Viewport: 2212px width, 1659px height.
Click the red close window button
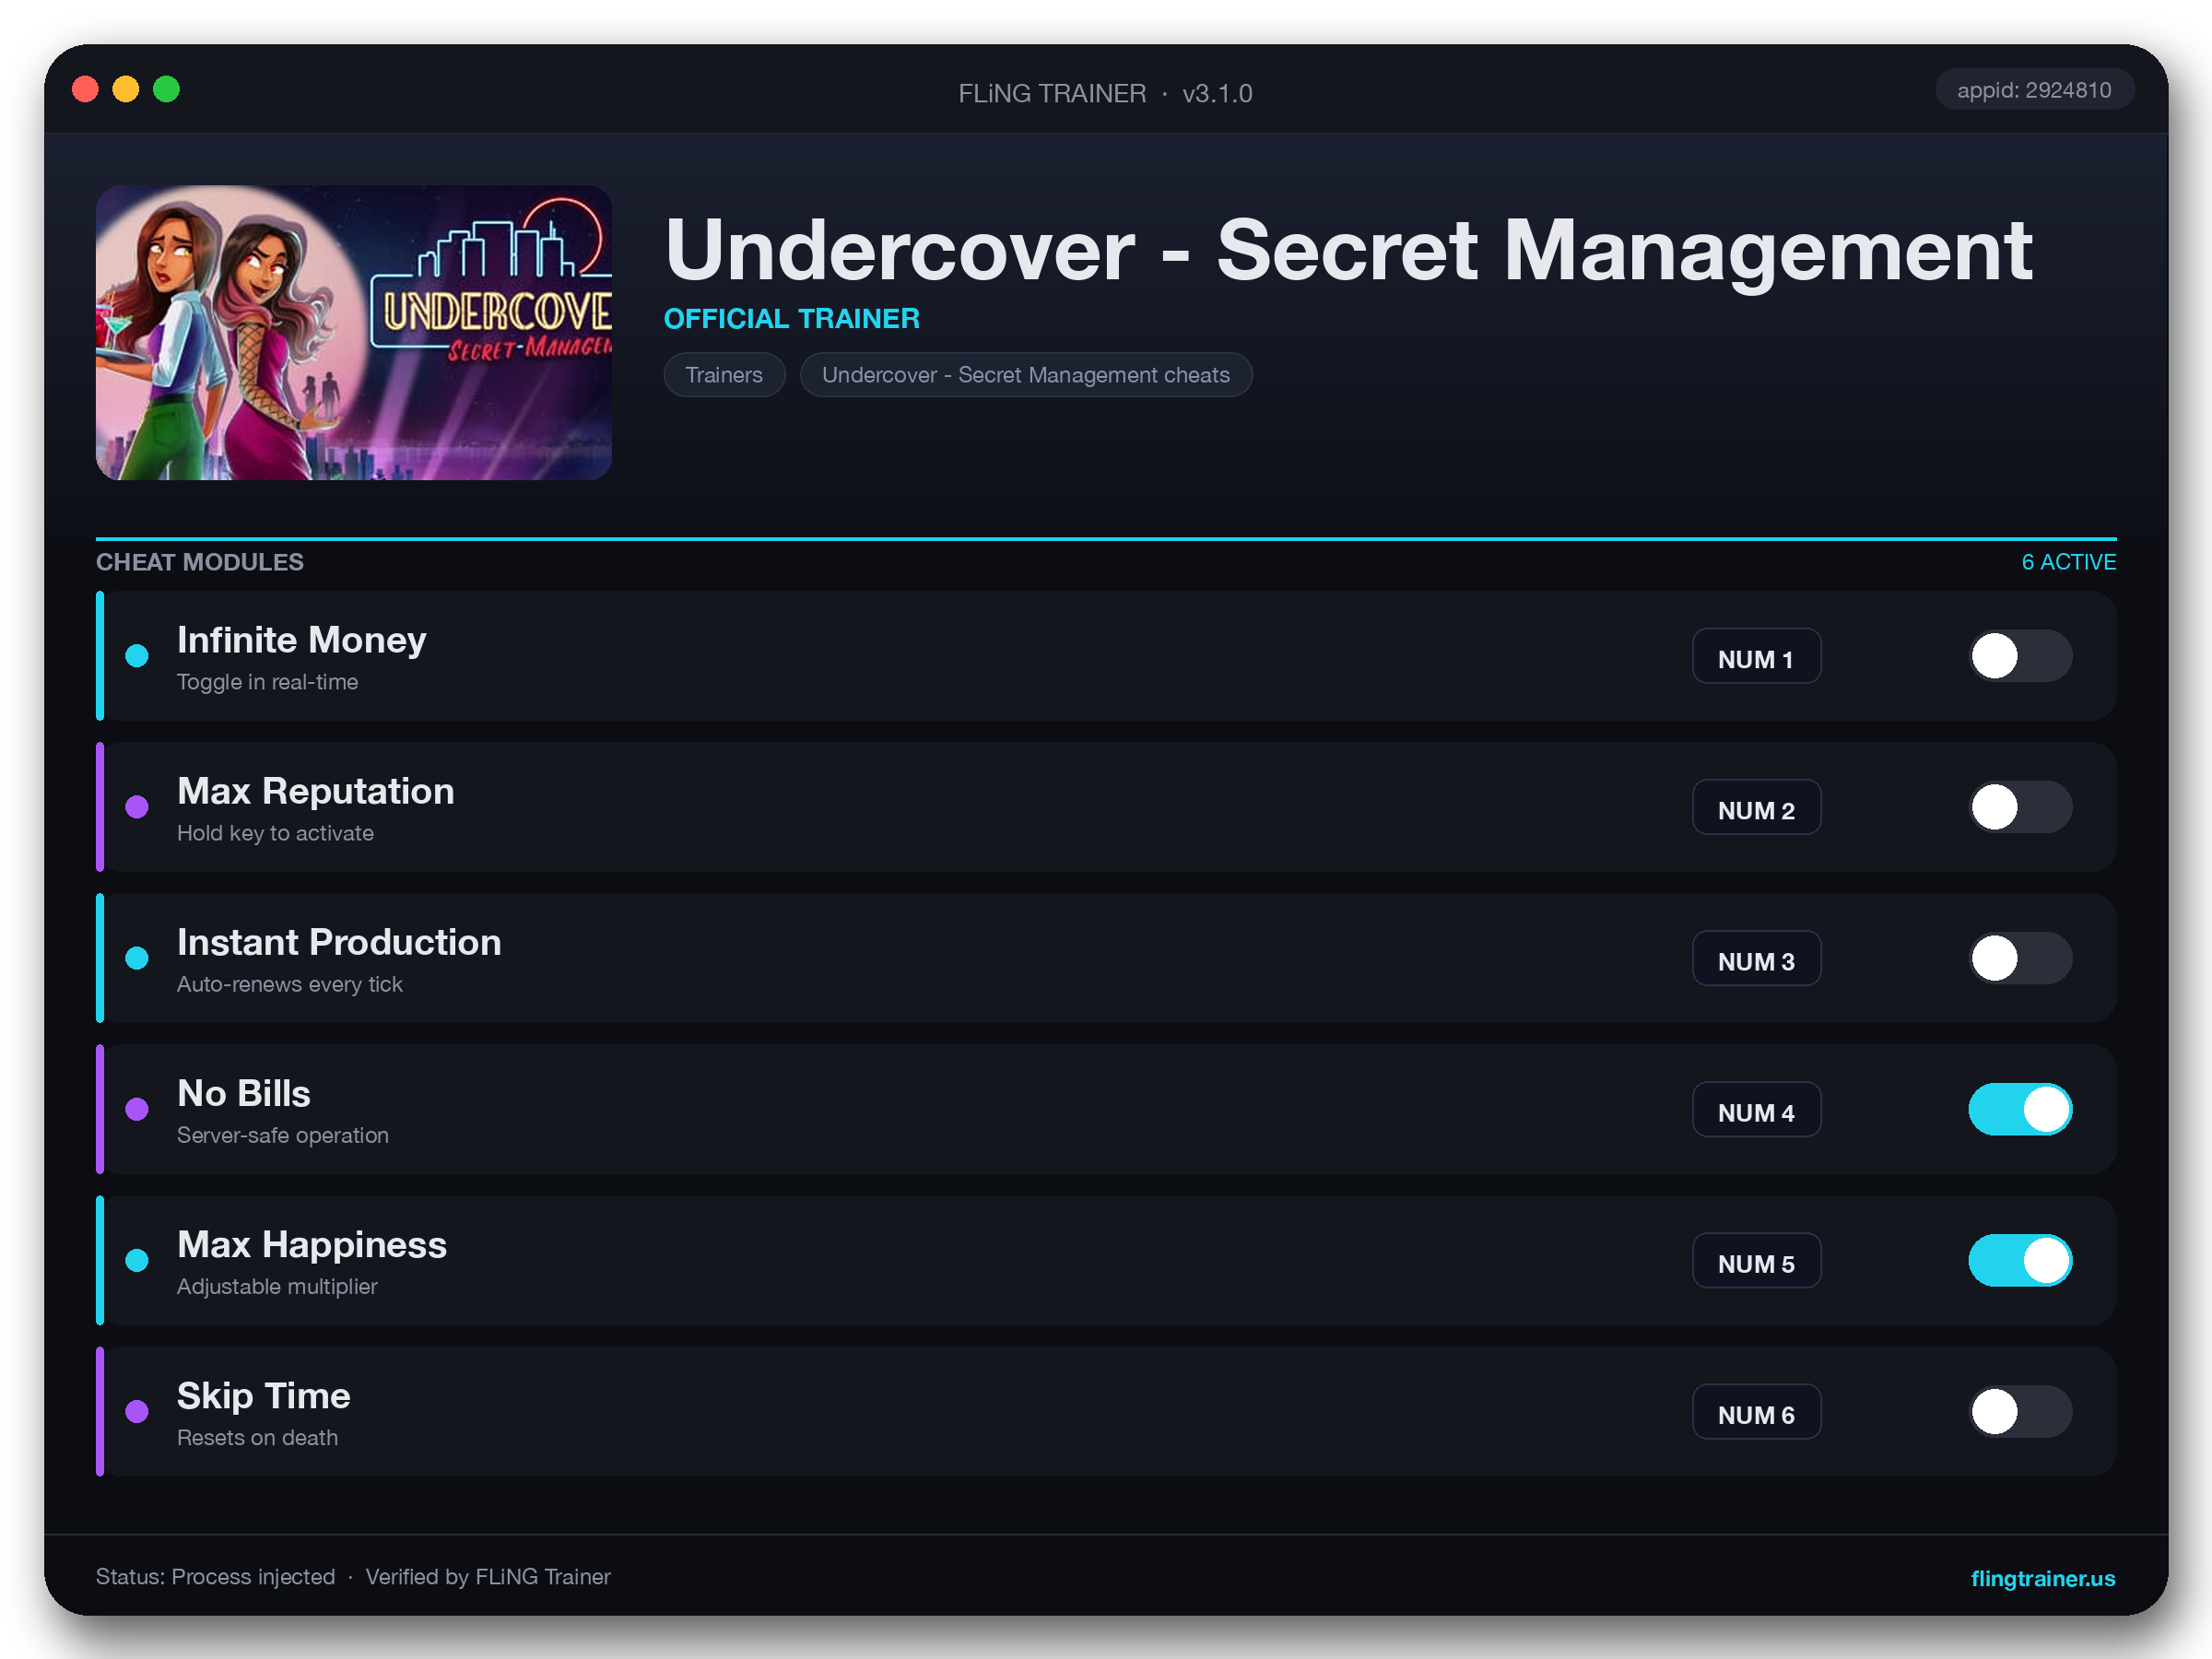(x=86, y=90)
